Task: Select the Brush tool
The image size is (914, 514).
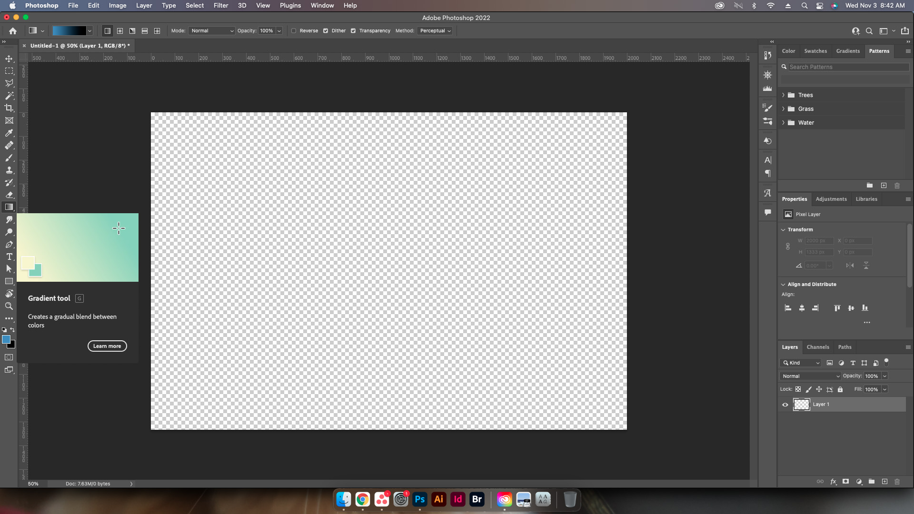Action: 9,158
